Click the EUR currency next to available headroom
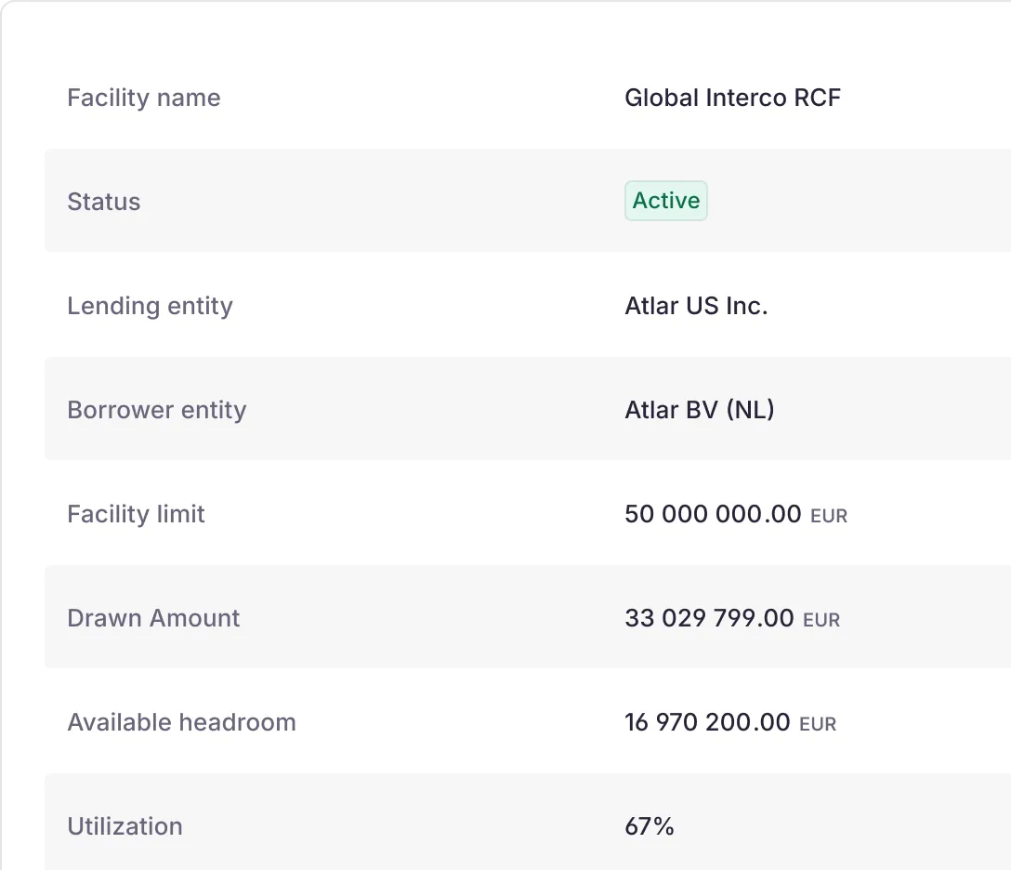The width and height of the screenshot is (1011, 870). click(x=818, y=724)
